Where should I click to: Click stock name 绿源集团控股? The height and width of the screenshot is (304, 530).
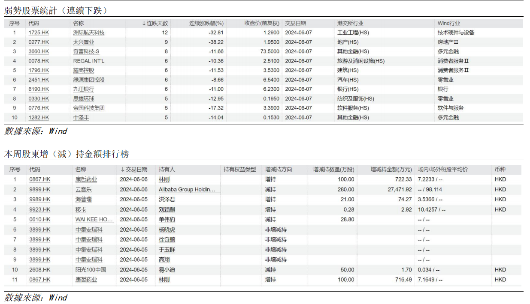coord(89,80)
